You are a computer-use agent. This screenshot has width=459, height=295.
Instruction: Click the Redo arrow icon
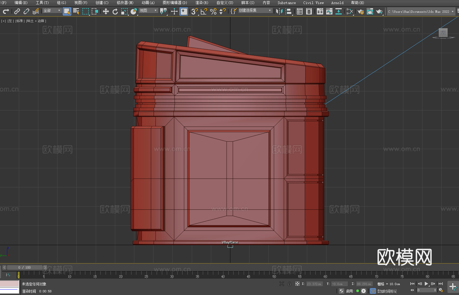[x=6, y=11]
